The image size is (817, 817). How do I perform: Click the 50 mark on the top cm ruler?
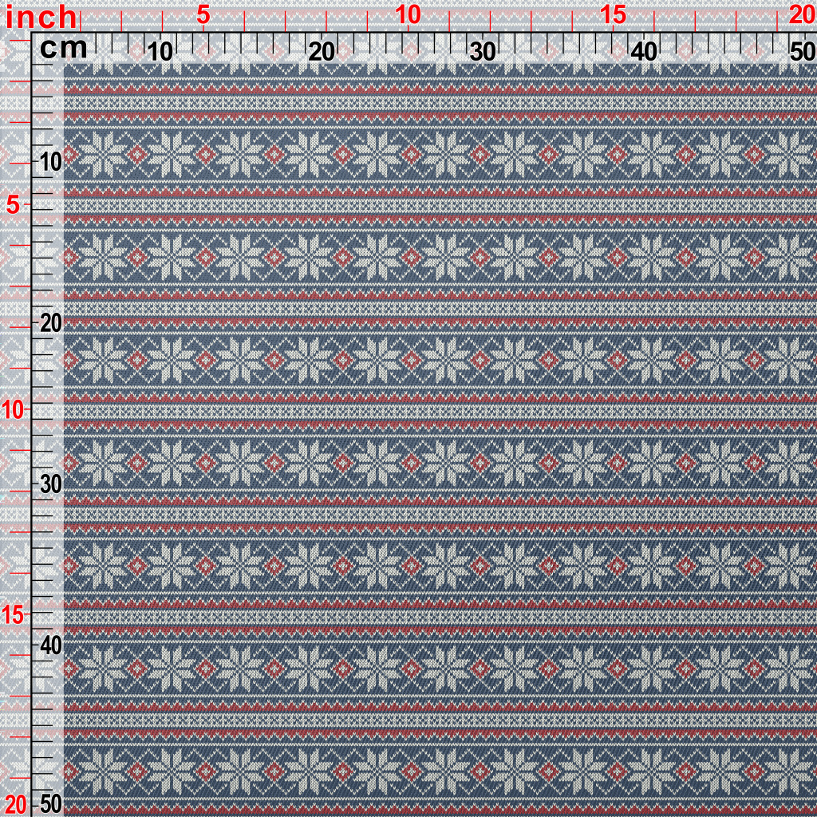pos(801,53)
